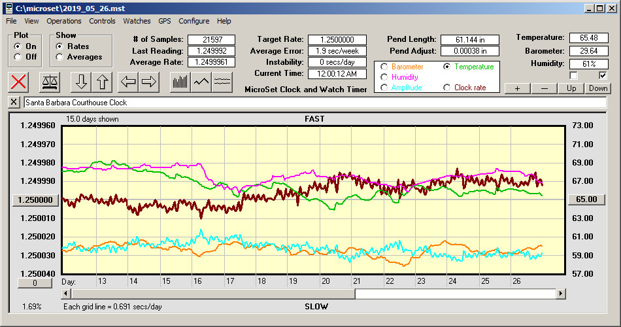The image size is (621, 327).
Task: Click the vertical bars graph icon
Action: click(x=180, y=82)
